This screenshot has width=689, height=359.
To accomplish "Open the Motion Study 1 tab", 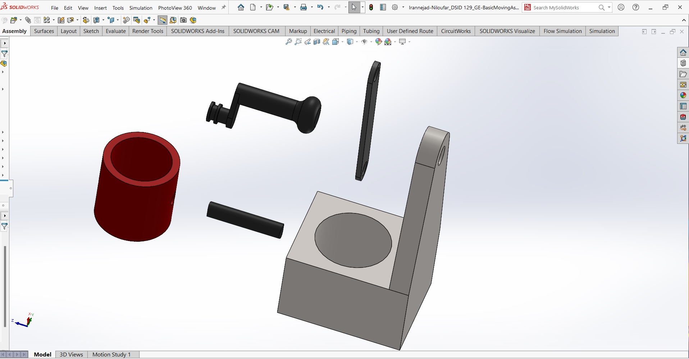I will [111, 354].
